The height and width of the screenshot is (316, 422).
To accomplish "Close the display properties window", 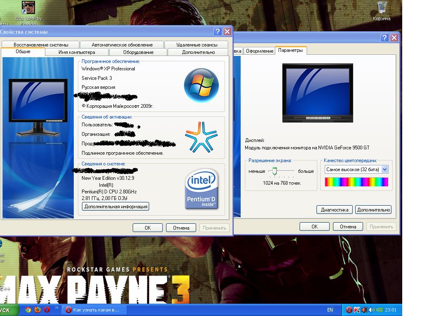I will (394, 37).
